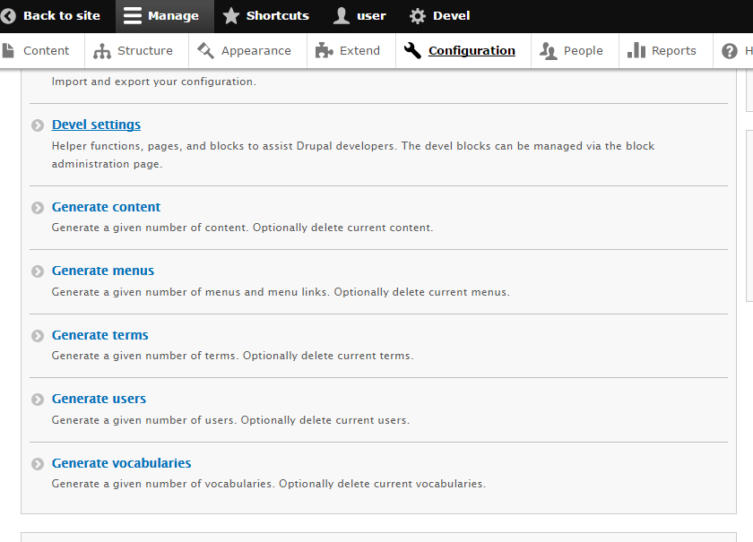Click the arrow bullet beside Devel settings
The width and height of the screenshot is (753, 542).
point(38,125)
